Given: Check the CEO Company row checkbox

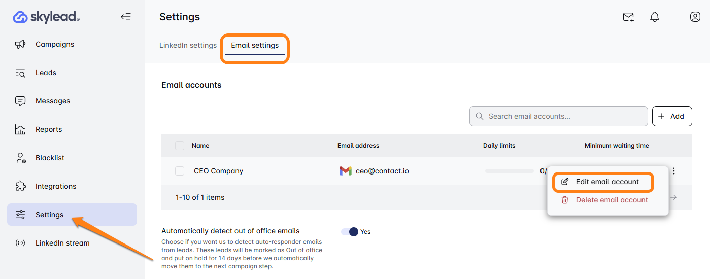Looking at the screenshot, I should point(180,171).
